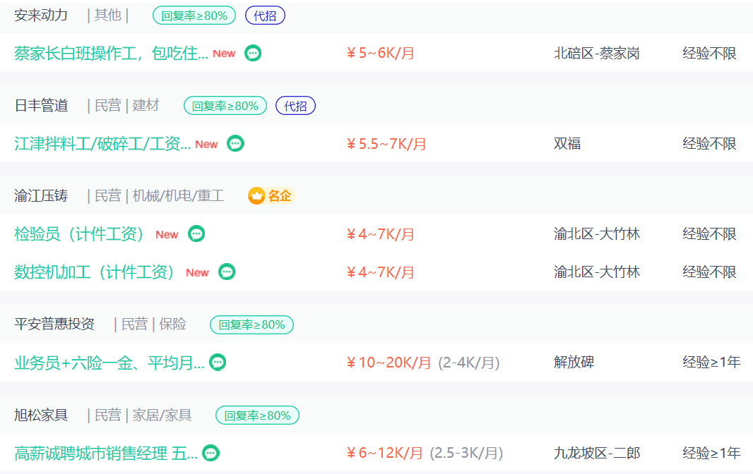Click chat icon beside 业务员+六险一金 job
This screenshot has height=474, width=753.
coord(218,362)
